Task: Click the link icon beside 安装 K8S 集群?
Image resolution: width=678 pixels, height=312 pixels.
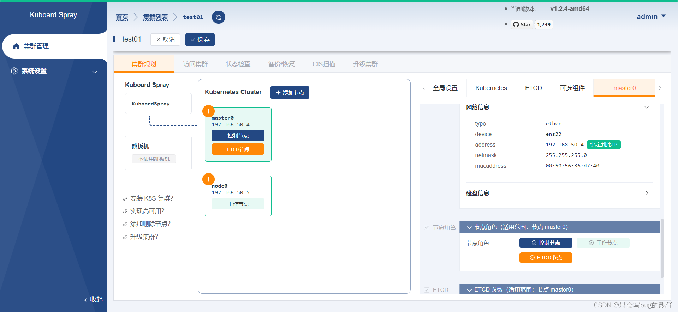Action: pyautogui.click(x=125, y=199)
